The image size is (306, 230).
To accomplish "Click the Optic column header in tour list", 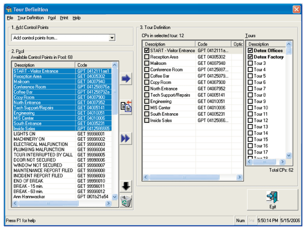I will tap(238, 44).
